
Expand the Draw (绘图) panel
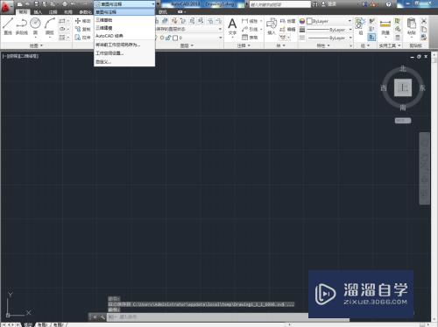[36, 45]
